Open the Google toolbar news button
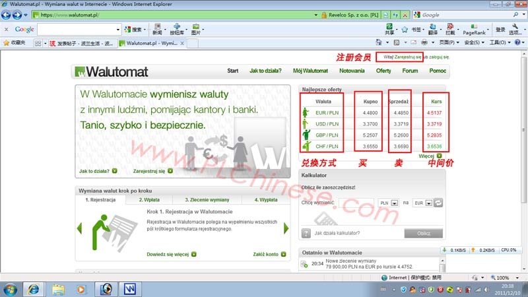The image size is (528, 297). (x=157, y=29)
